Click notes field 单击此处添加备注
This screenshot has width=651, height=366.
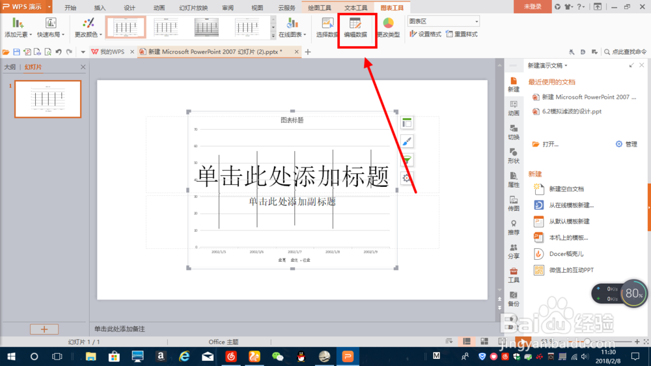(120, 329)
